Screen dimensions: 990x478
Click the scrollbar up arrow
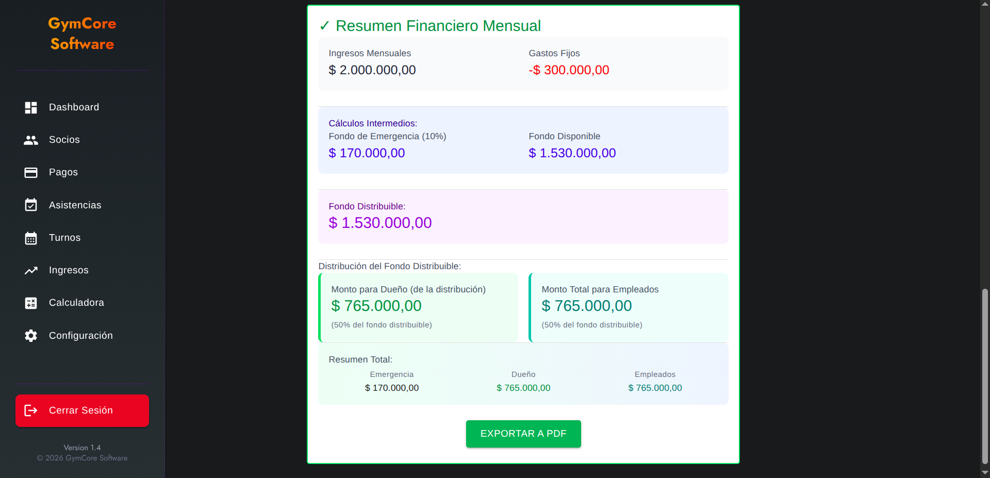pyautogui.click(x=985, y=4)
